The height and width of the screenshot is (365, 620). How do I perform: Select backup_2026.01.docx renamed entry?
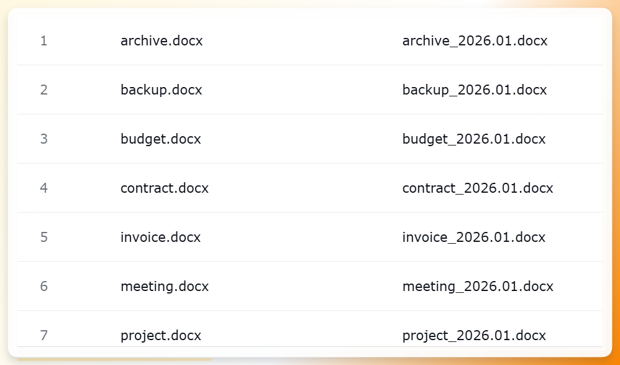pos(475,90)
